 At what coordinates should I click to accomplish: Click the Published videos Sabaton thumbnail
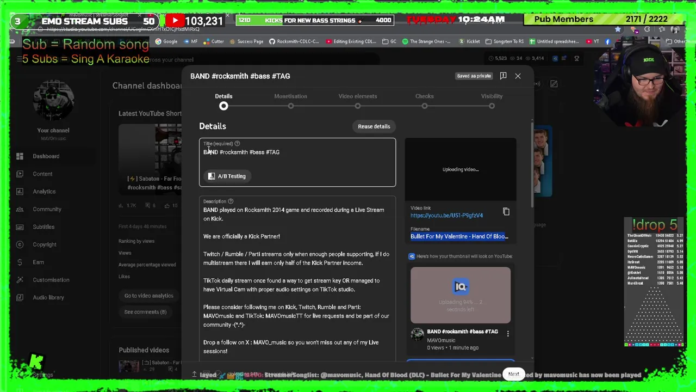click(129, 366)
